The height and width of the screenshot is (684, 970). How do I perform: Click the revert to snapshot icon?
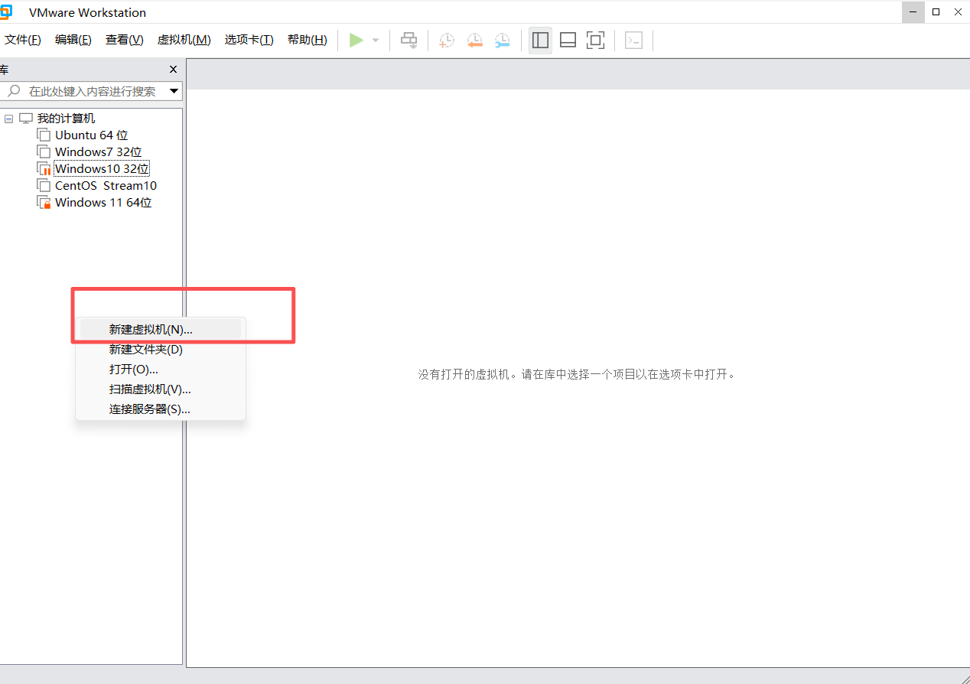pos(474,41)
